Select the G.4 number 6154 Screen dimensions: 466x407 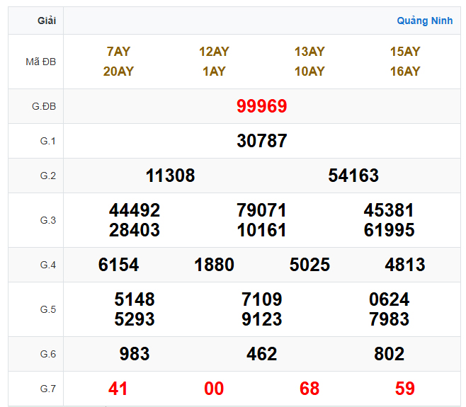[x=119, y=265]
